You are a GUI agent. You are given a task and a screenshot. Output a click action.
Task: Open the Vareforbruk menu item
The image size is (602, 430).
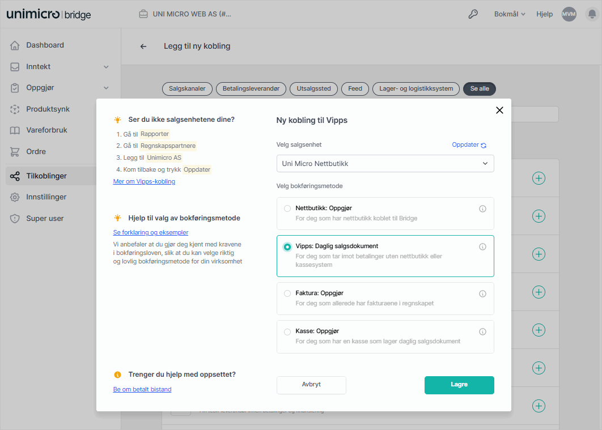46,130
